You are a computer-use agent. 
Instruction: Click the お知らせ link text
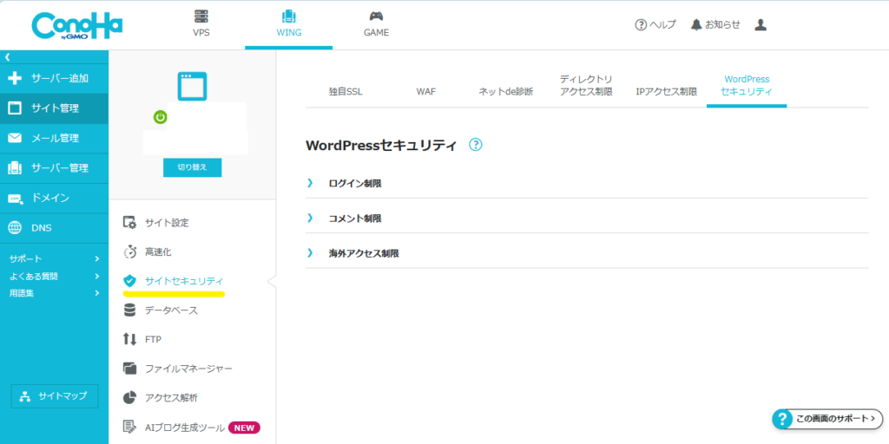[x=723, y=25]
